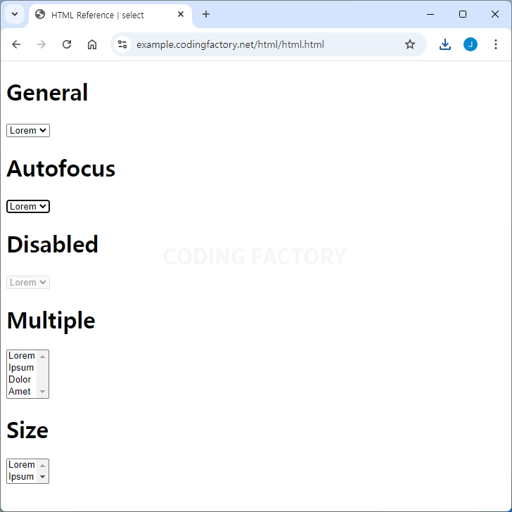Select Lorem in the Size list
Screen dimensions: 512x512
pyautogui.click(x=22, y=465)
